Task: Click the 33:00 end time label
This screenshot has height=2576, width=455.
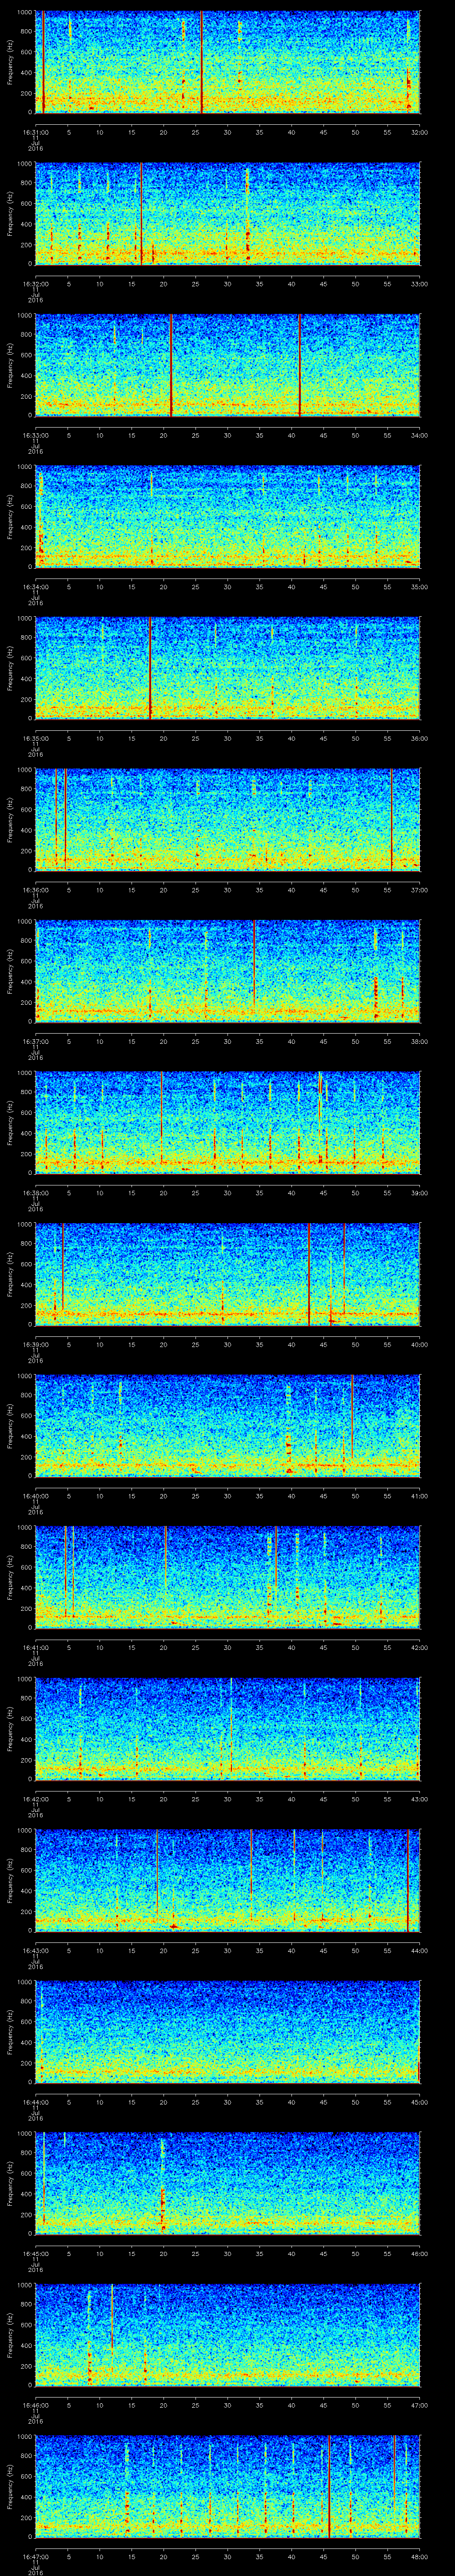Action: (419, 284)
